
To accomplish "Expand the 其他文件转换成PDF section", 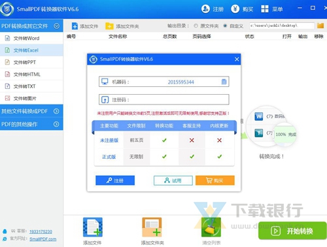I will (56, 111).
